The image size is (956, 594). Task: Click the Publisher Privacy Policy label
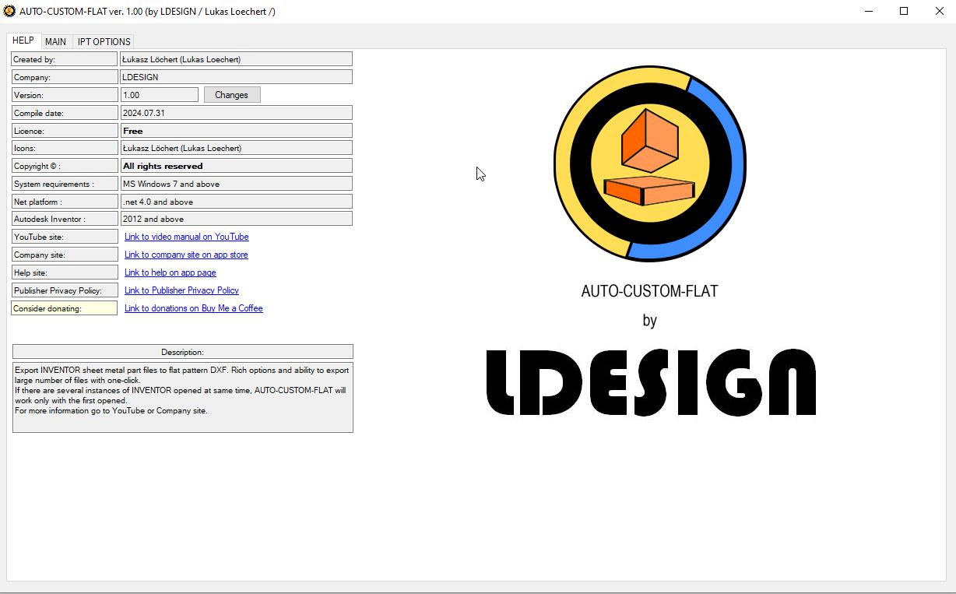click(65, 290)
